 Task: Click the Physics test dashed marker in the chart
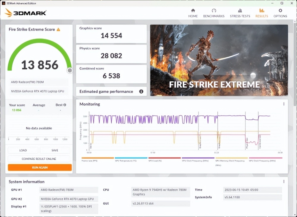point(246,131)
